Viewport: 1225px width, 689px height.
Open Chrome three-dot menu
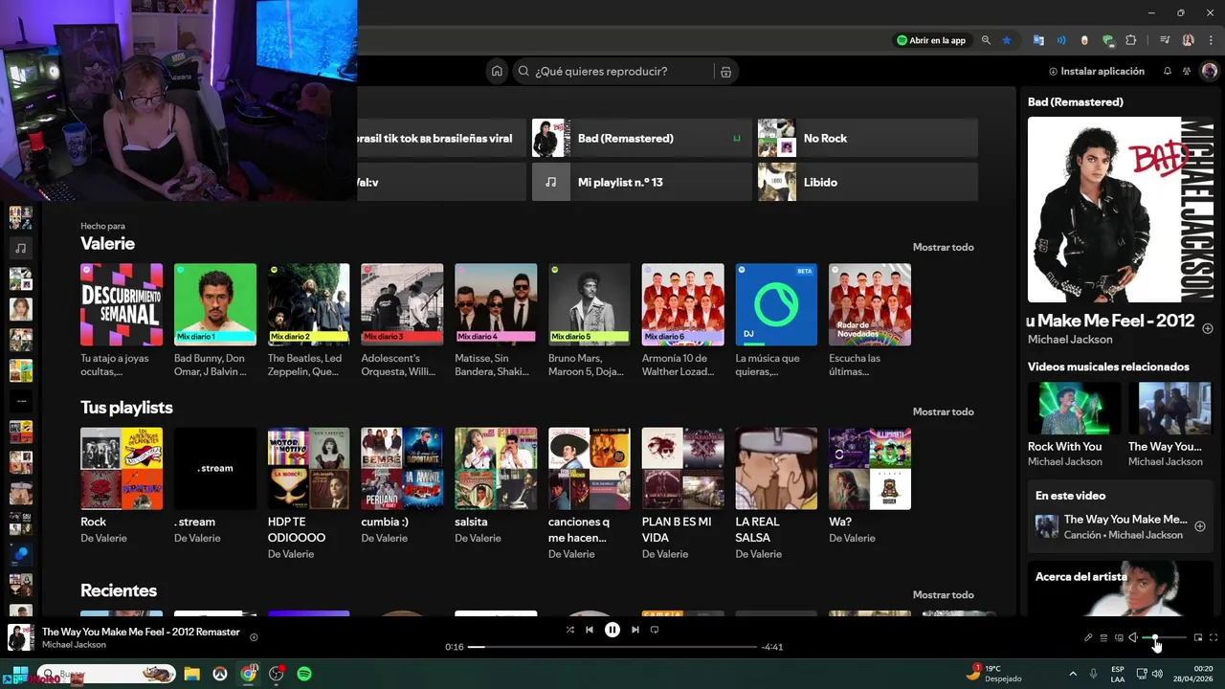(1211, 40)
